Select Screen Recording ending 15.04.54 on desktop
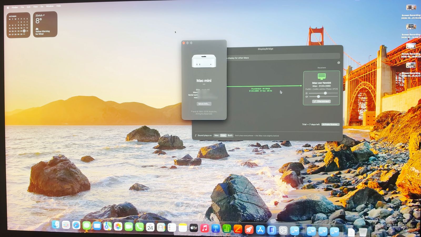The width and height of the screenshot is (421, 237). click(411, 50)
